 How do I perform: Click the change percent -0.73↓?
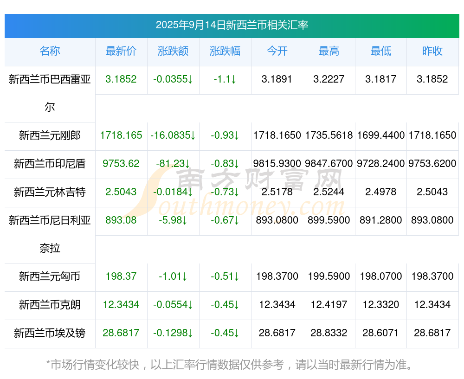225,192
